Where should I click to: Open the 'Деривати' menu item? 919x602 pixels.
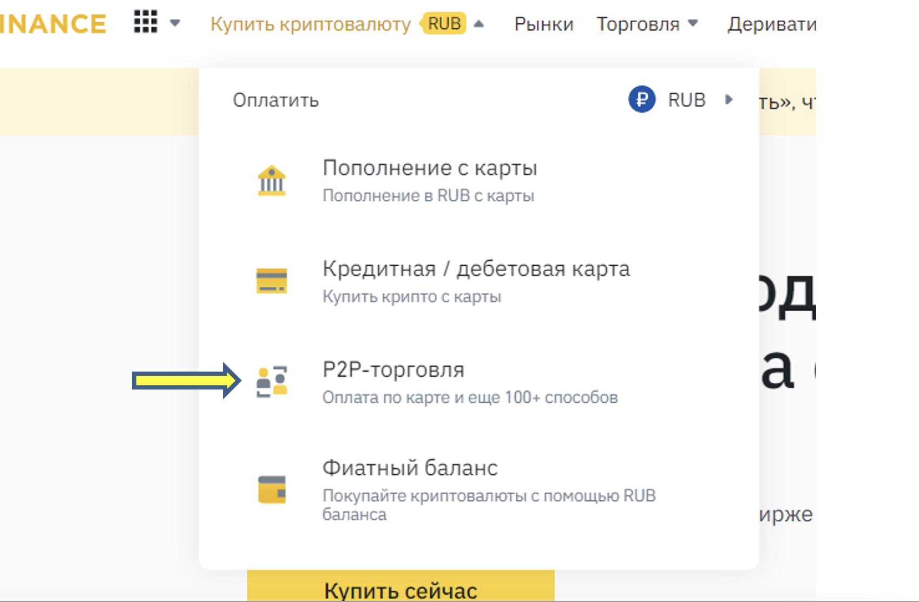(771, 24)
